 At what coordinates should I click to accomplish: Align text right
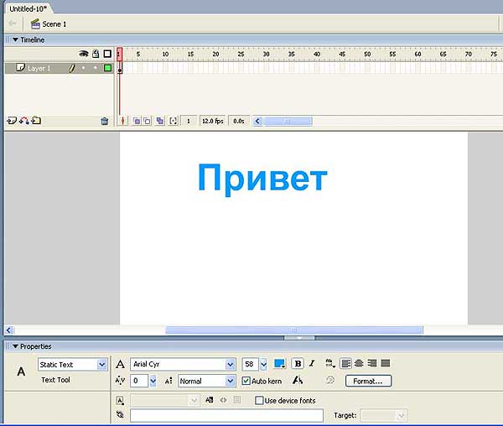tap(372, 363)
